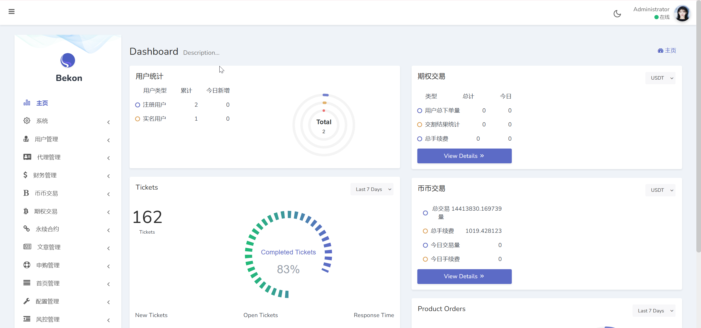
Task: Toggle the hamburger menu at top left
Action: pos(12,11)
